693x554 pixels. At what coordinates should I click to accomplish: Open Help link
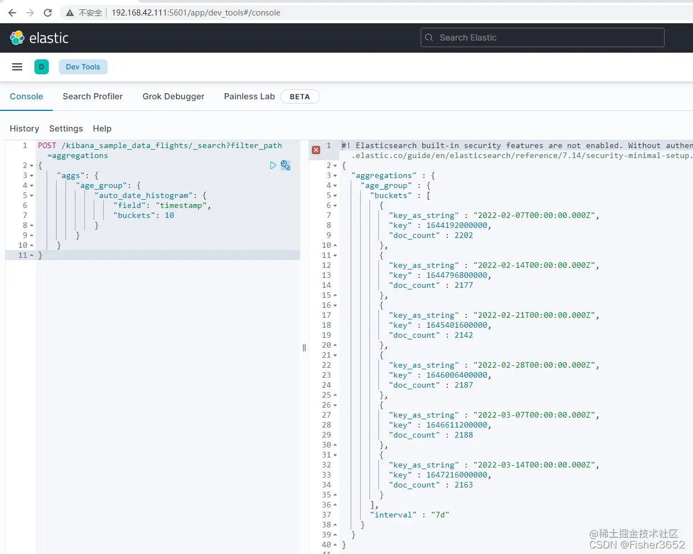[102, 128]
